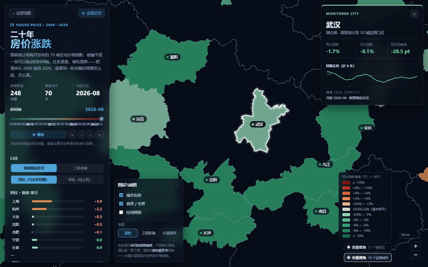Switch to 省级视角 view mode
The height and width of the screenshot is (267, 428).
368,247
